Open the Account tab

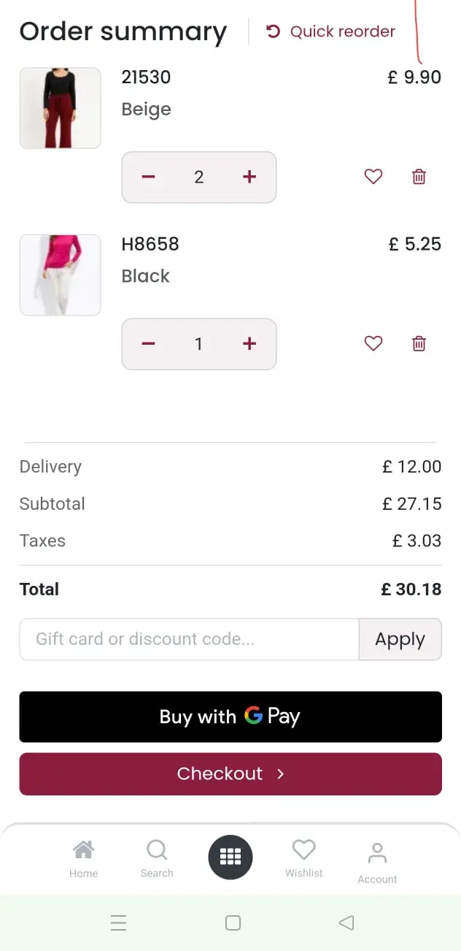coord(377,862)
